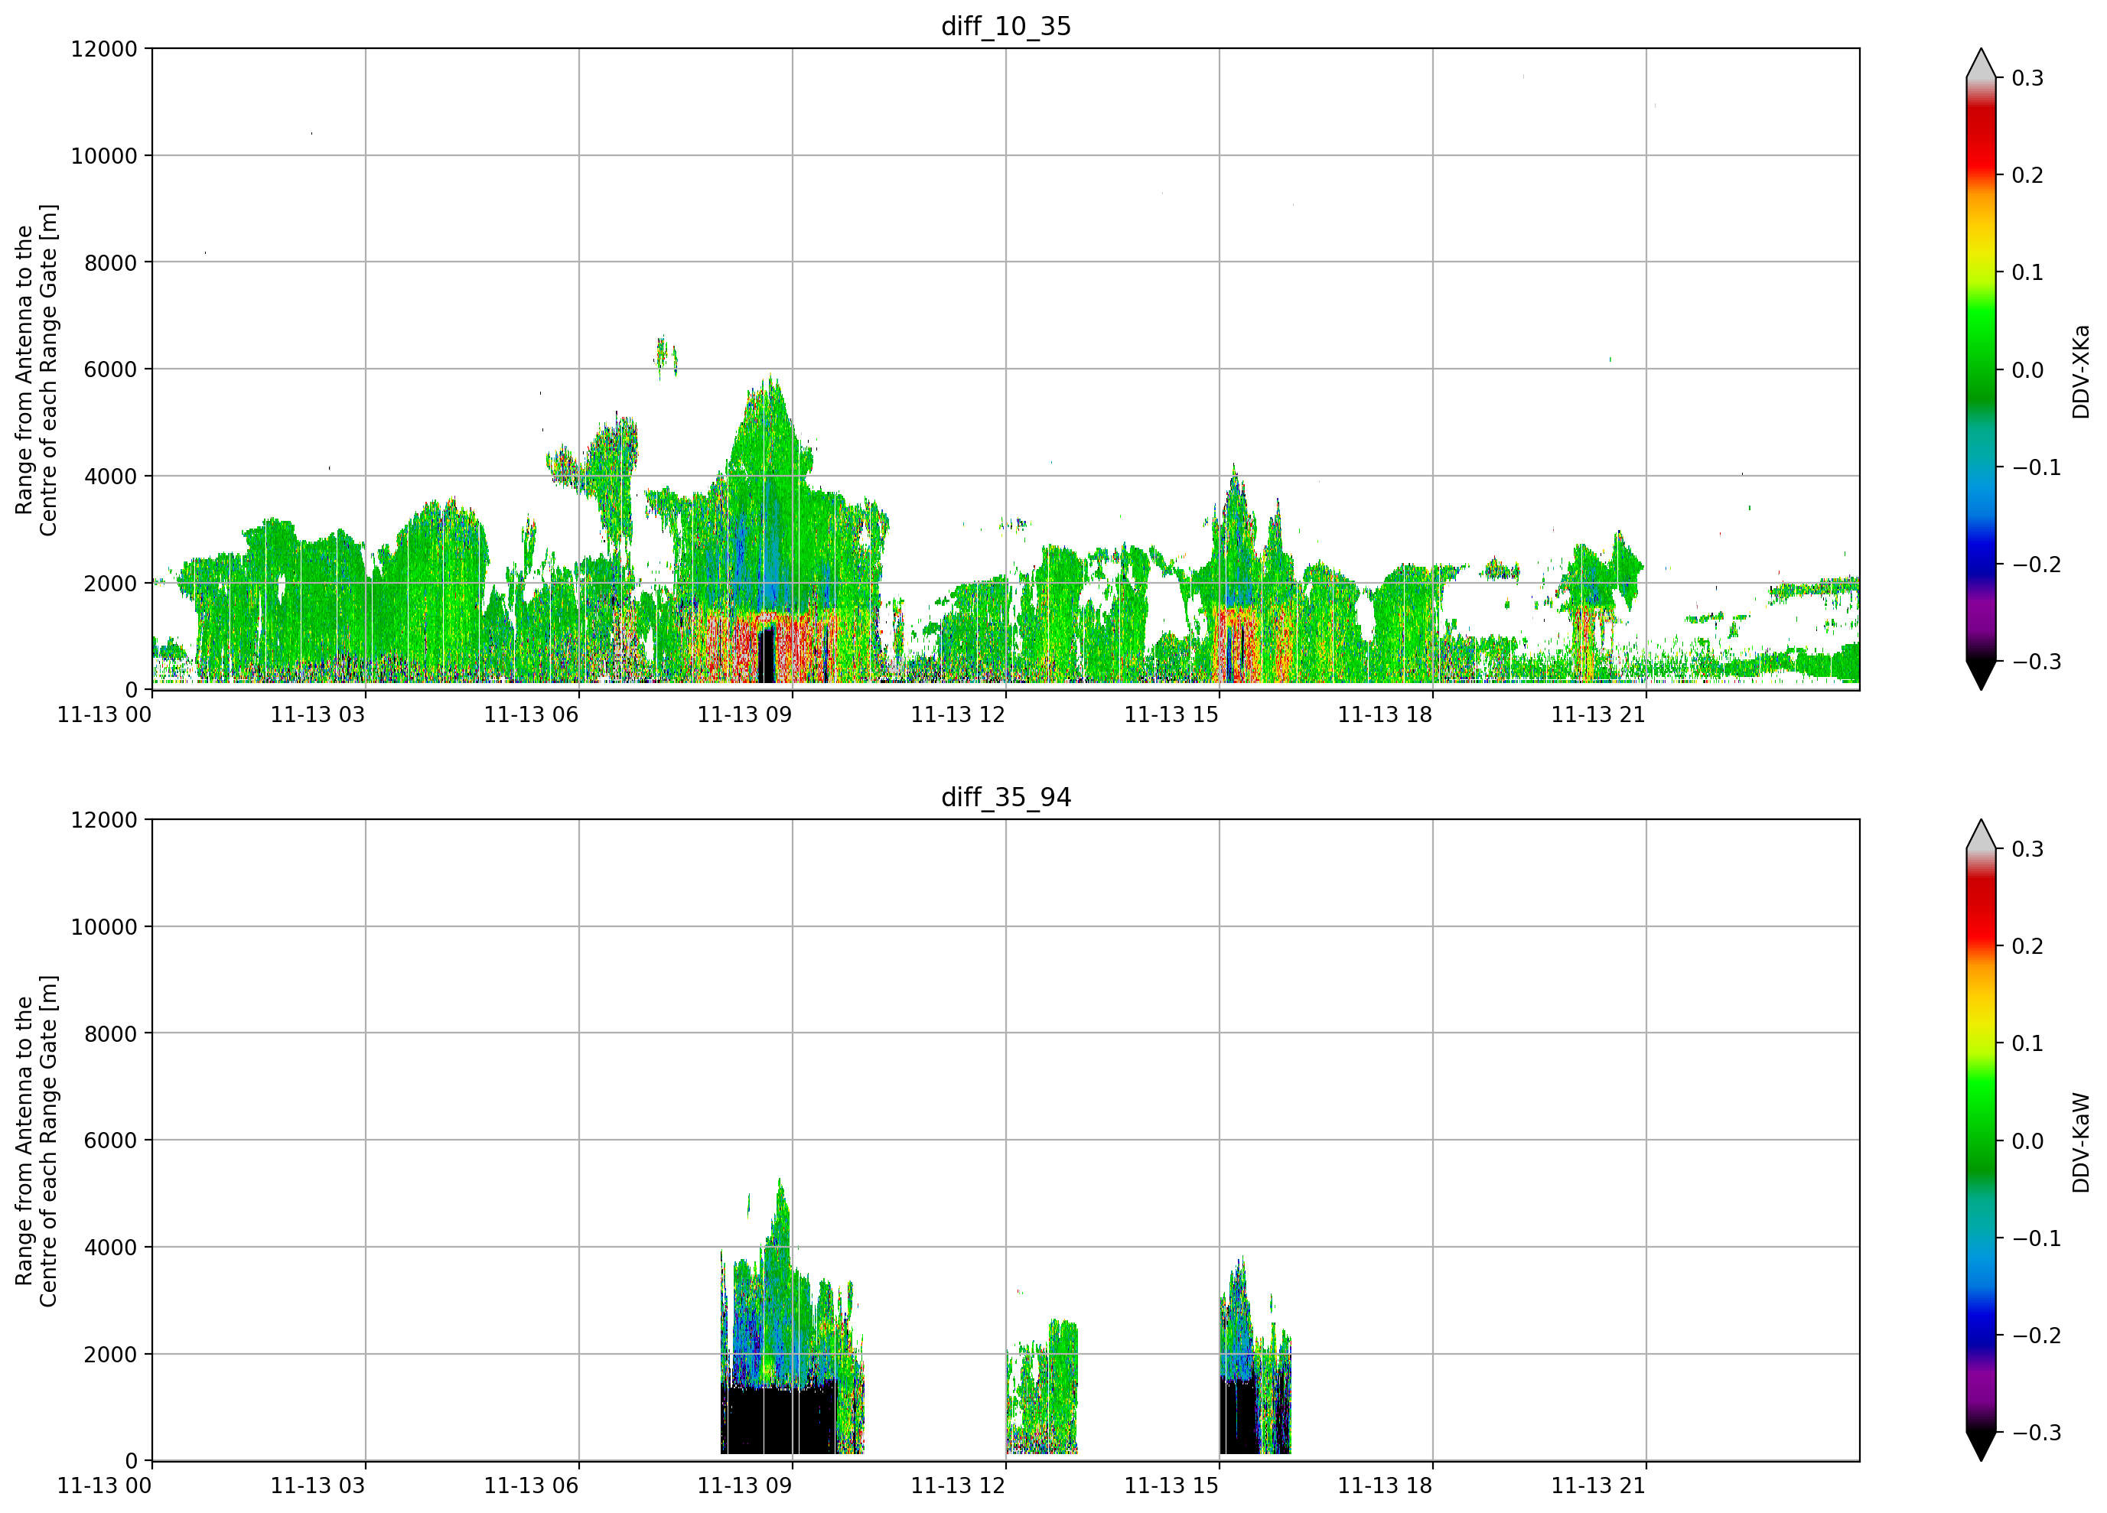Screen dimensions: 2107x1513
Task: Click the DDV-KaW color scale bar
Action: click(x=1981, y=1140)
